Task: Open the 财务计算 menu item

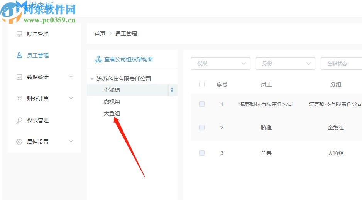Action: (38, 99)
